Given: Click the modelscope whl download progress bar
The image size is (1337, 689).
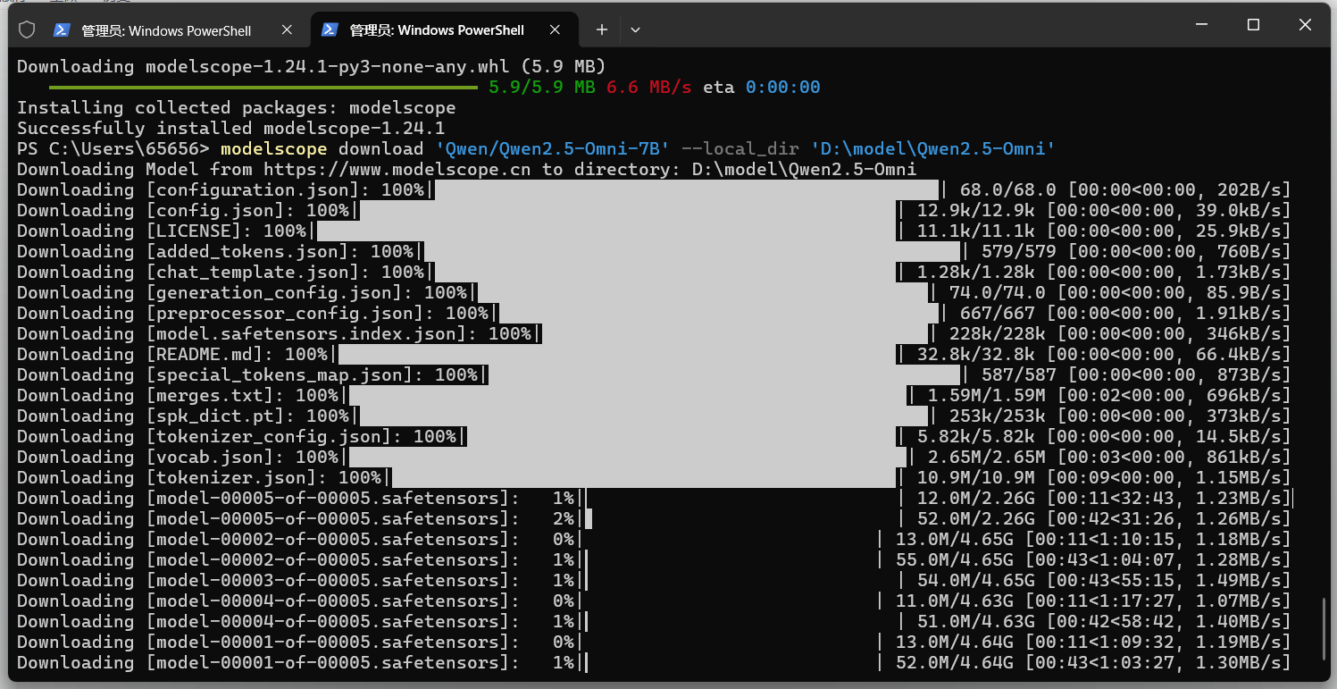Looking at the screenshot, I should point(263,88).
